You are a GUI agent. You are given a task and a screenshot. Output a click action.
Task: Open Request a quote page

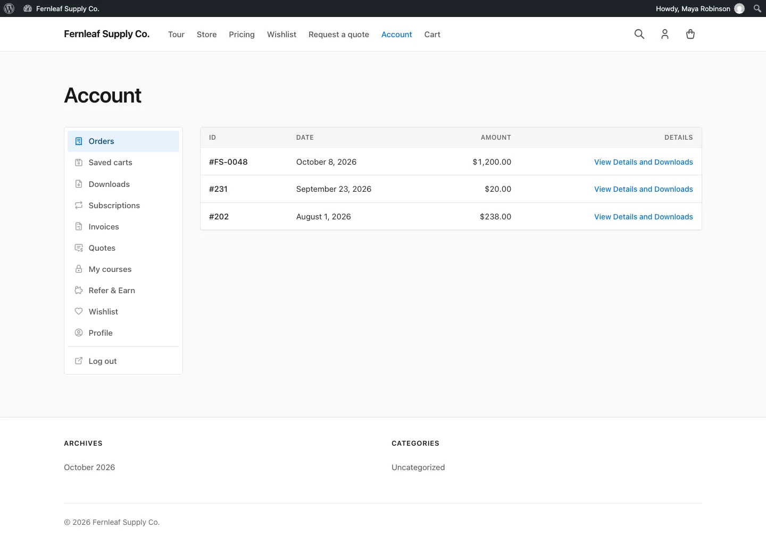[x=339, y=35]
